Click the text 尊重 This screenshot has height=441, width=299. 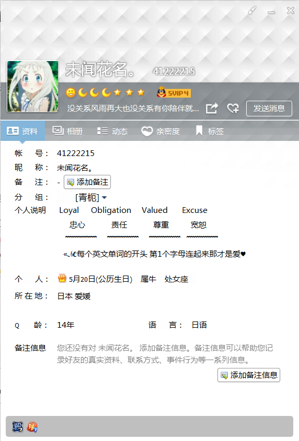[161, 225]
